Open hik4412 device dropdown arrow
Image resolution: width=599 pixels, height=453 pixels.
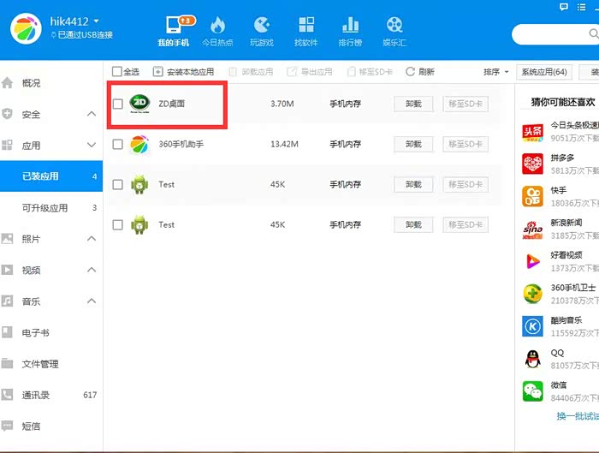coord(96,21)
